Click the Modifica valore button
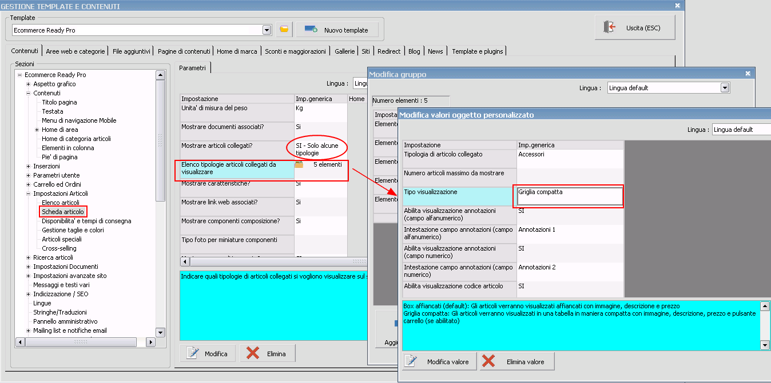 pyautogui.click(x=439, y=361)
